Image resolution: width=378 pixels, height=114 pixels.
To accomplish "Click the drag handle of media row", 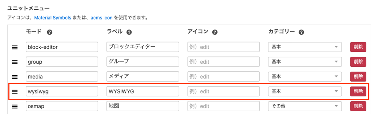I will click(15, 77).
